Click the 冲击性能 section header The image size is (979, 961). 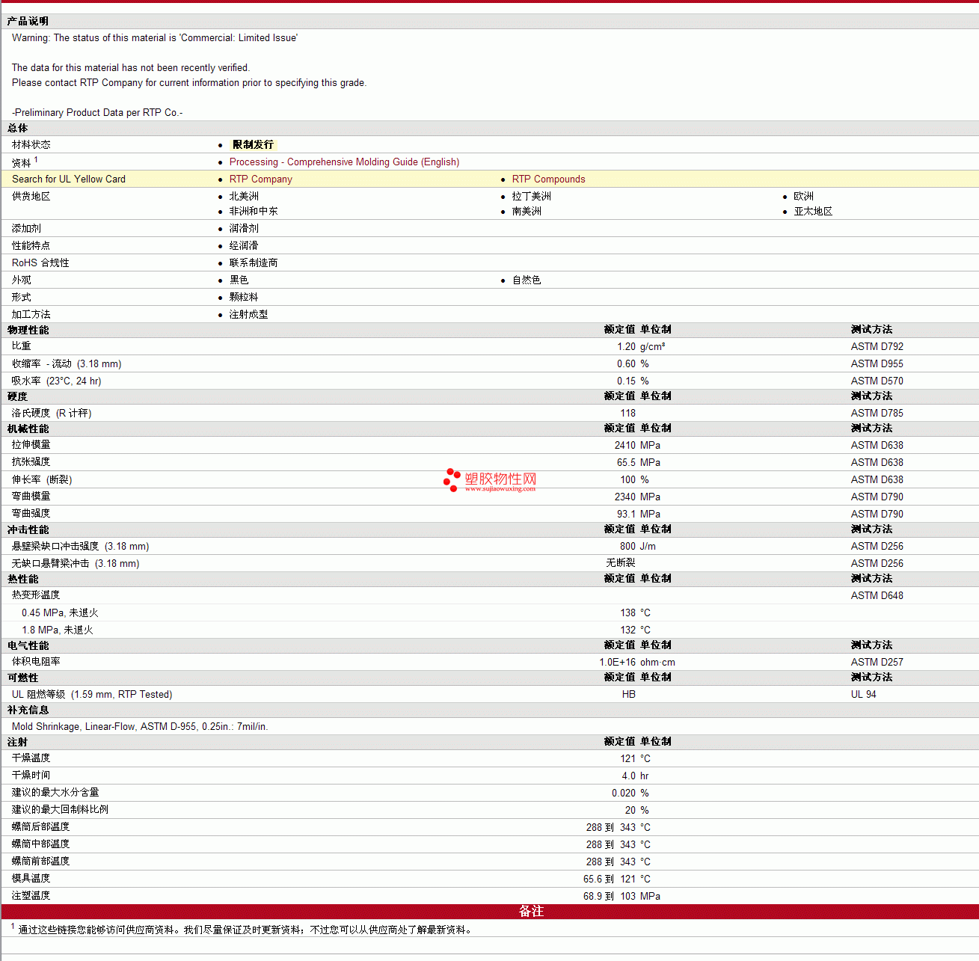[x=28, y=530]
